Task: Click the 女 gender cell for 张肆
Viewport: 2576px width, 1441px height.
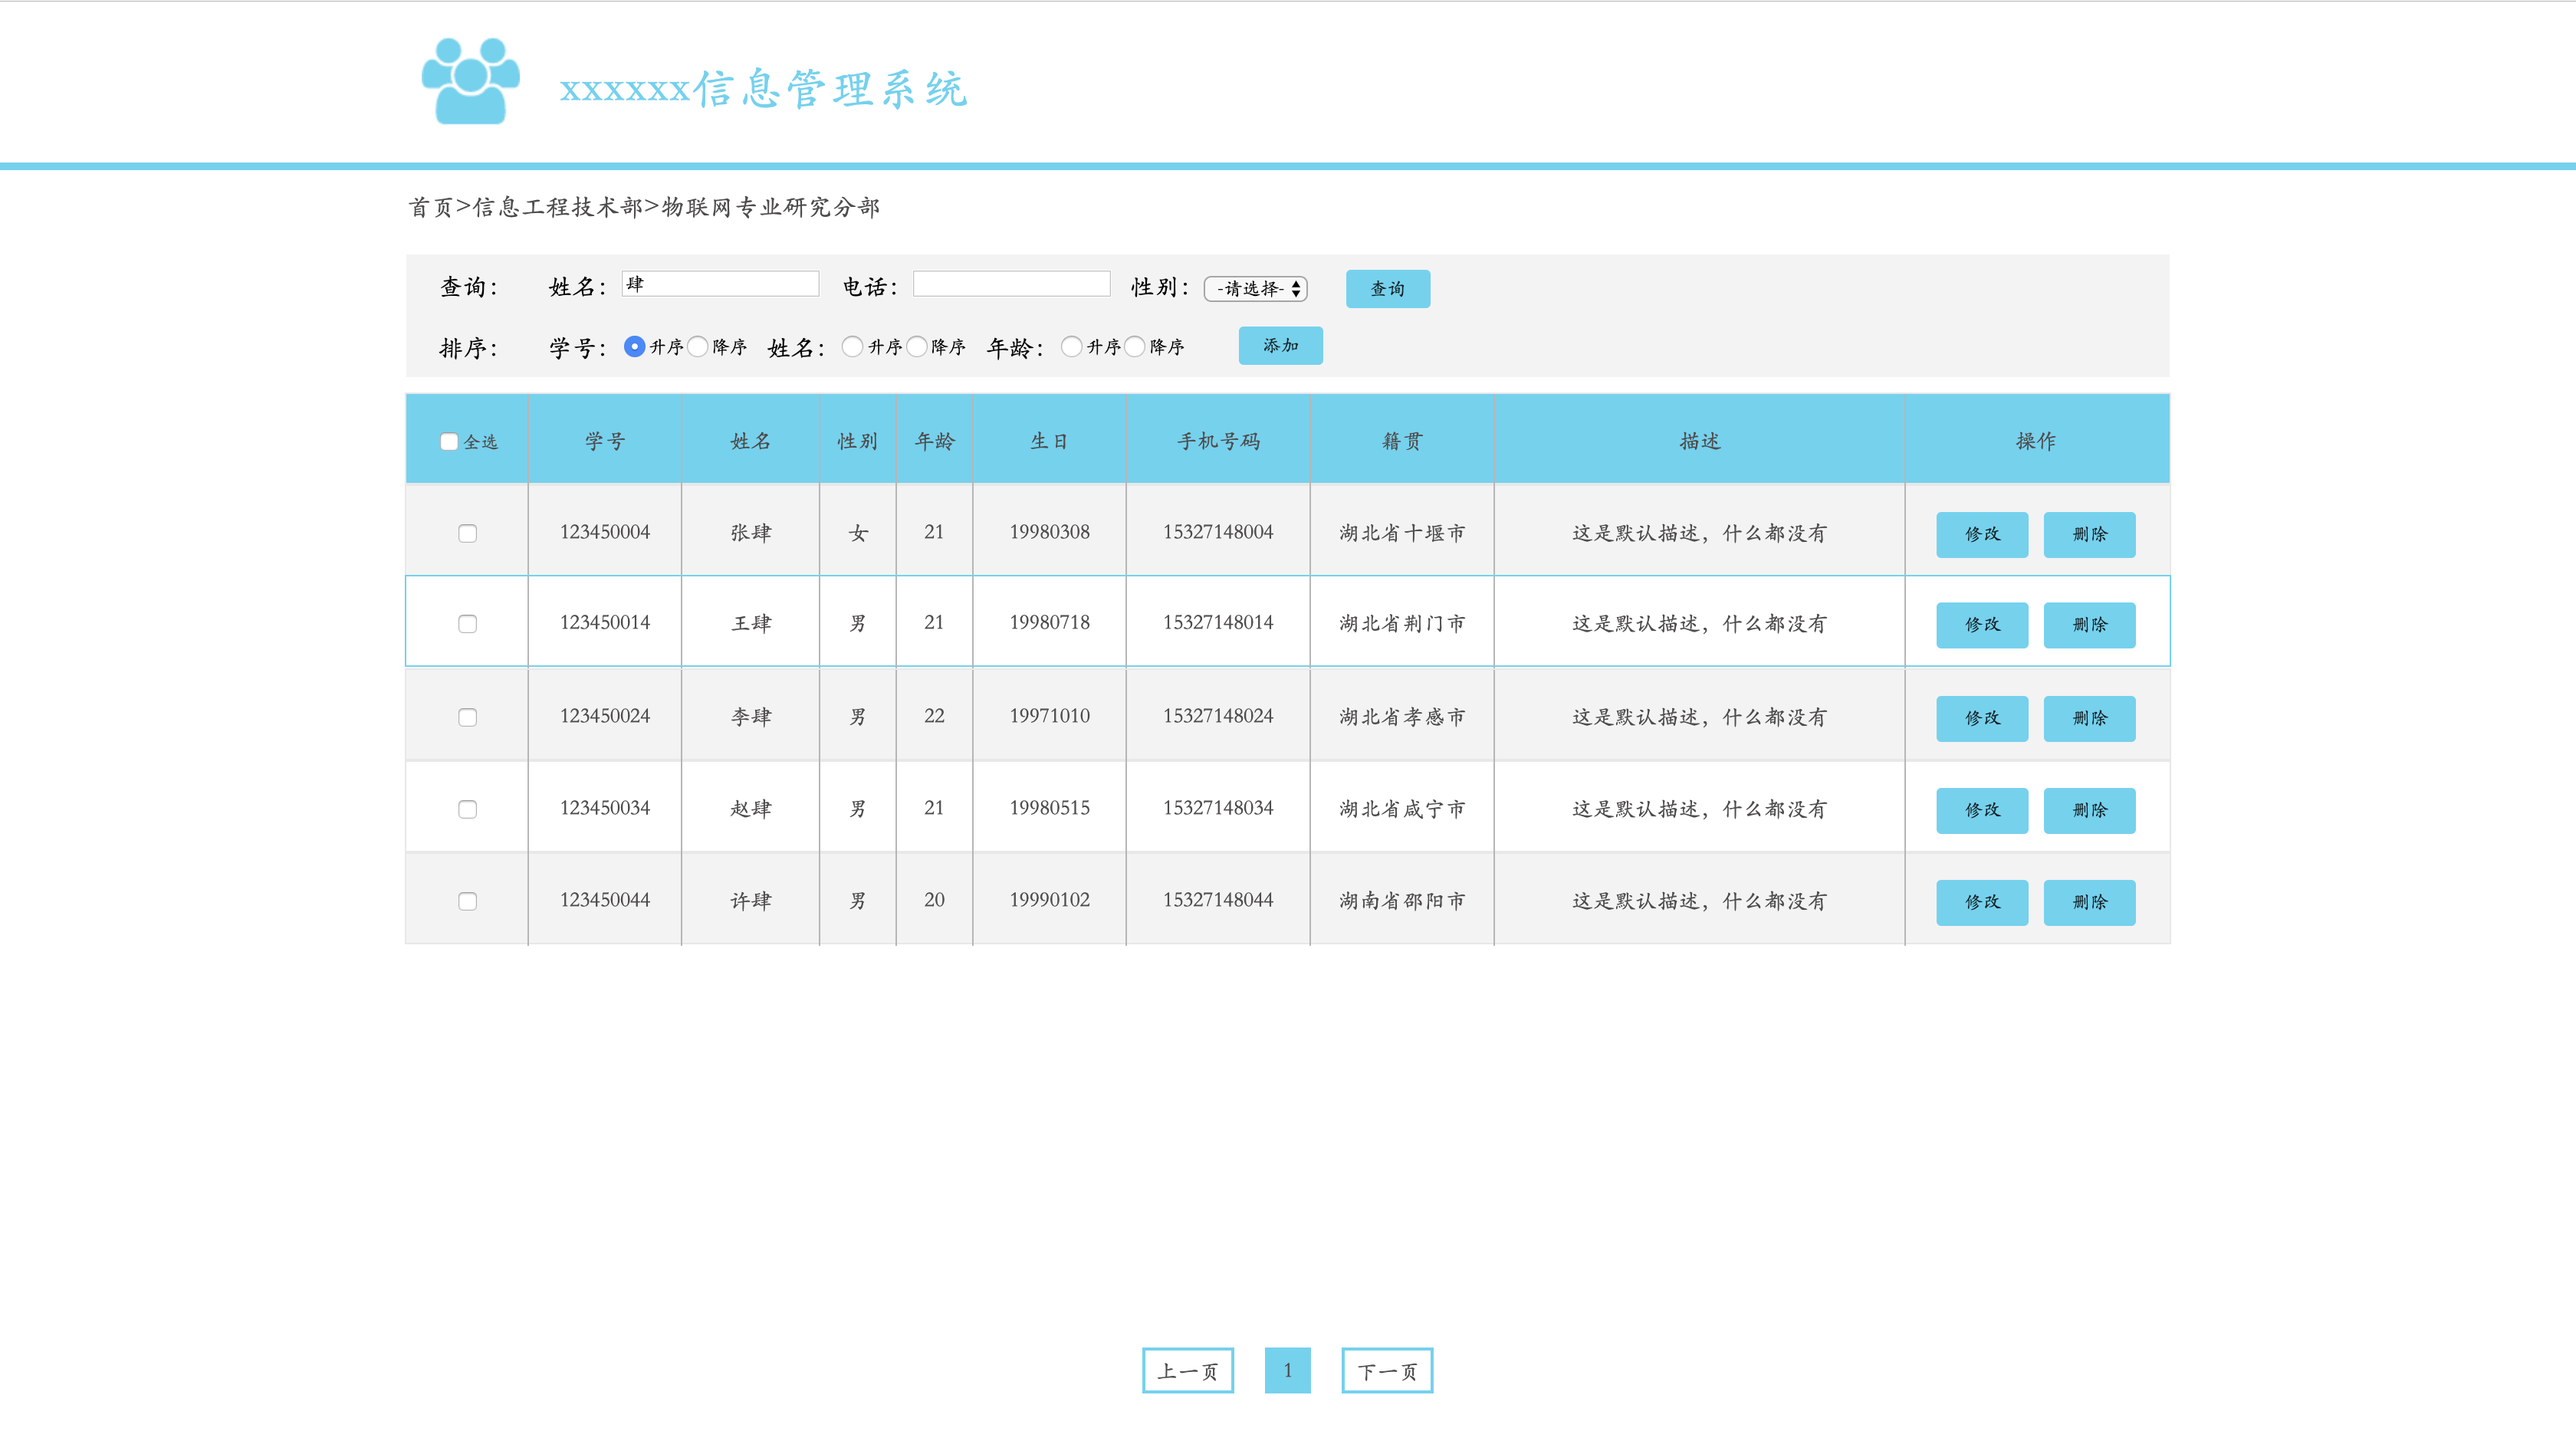Action: pyautogui.click(x=858, y=532)
